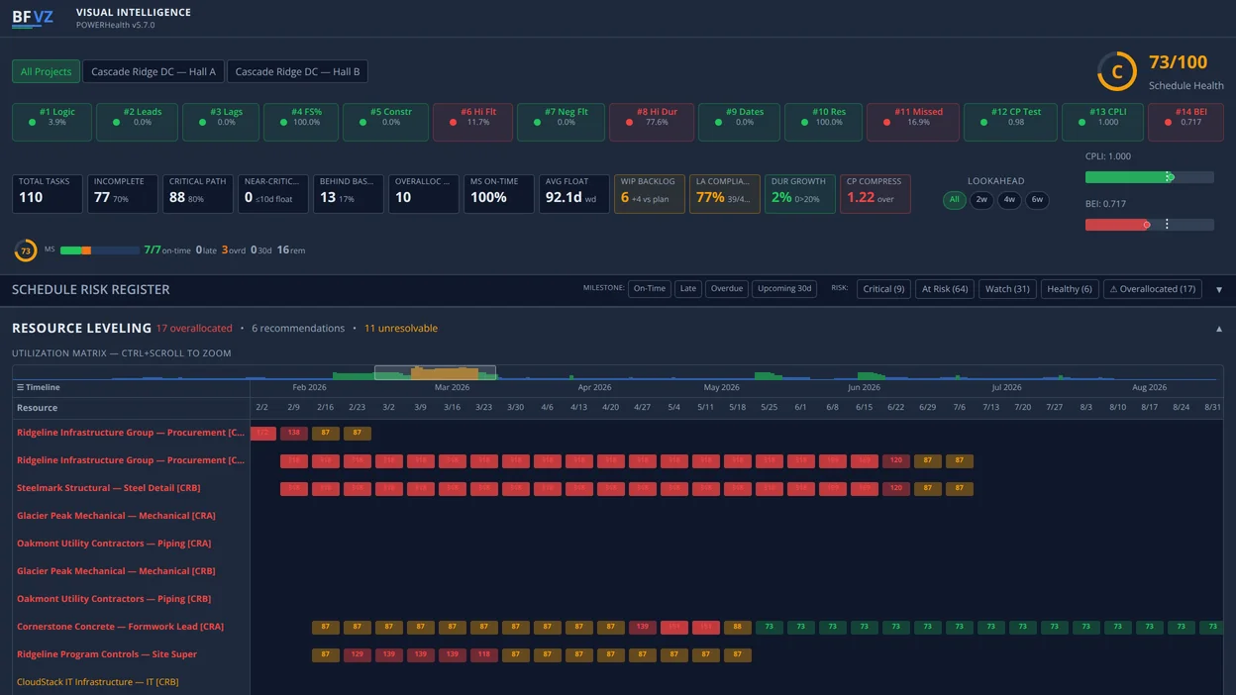Filter risks by At Risk (64)
Viewport: 1236px width, 695px height.
tap(945, 289)
